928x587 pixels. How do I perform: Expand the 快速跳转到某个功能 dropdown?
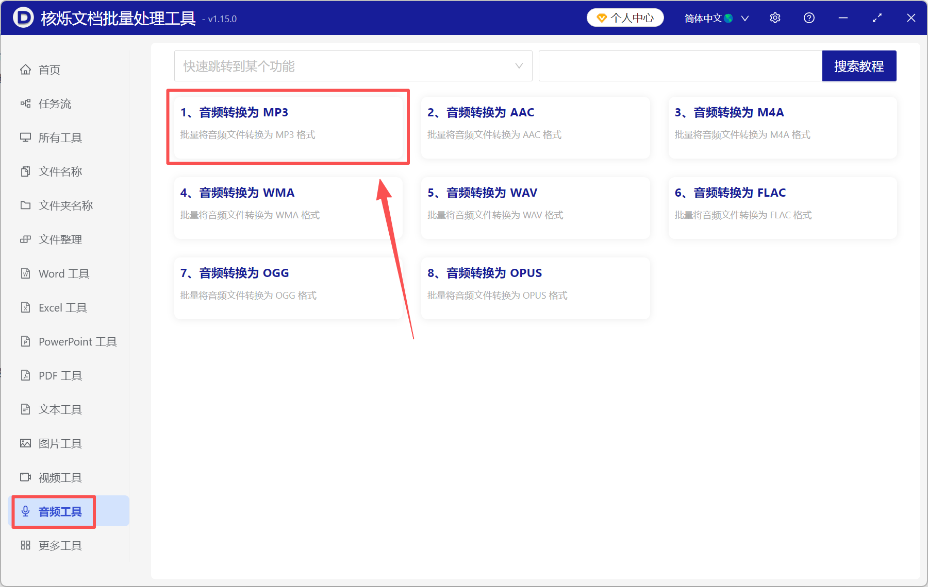click(353, 66)
